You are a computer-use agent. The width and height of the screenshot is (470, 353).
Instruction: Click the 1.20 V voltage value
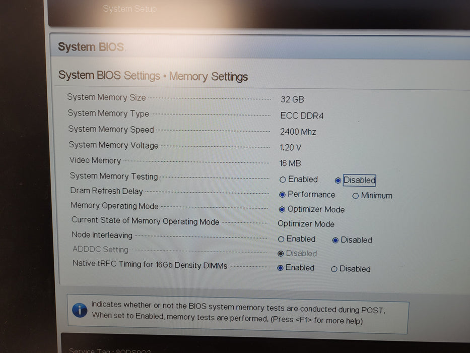point(291,148)
